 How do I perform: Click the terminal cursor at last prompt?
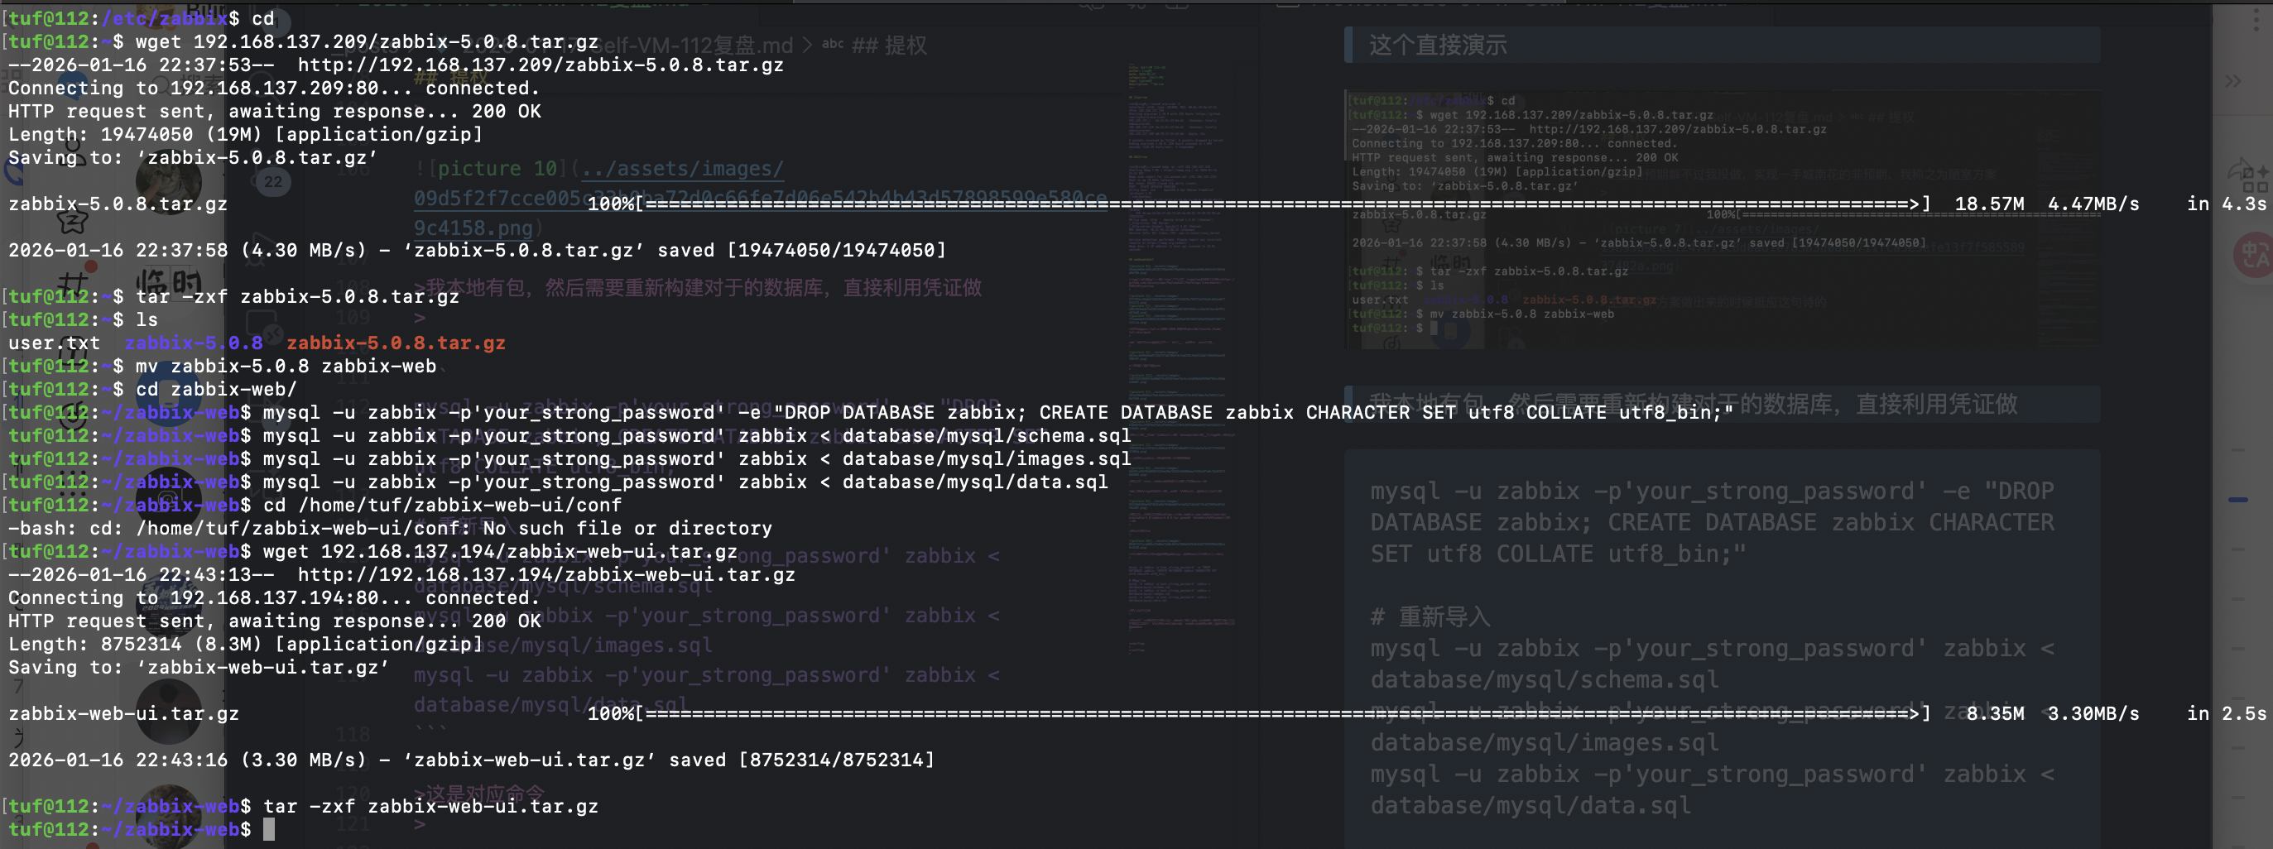pyautogui.click(x=269, y=828)
